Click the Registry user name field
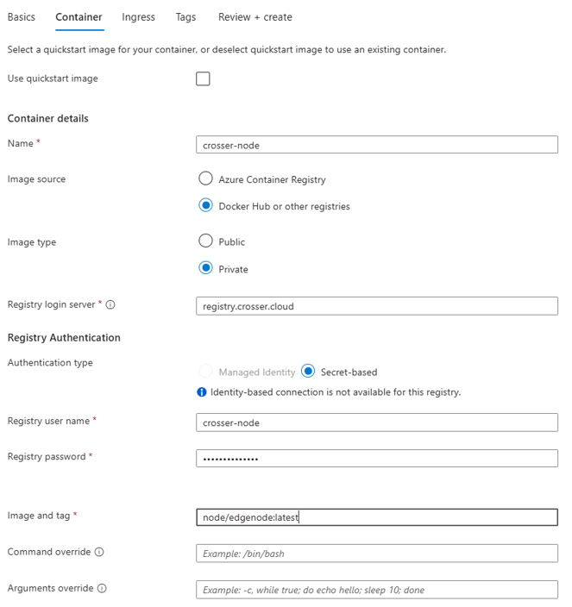This screenshot has width=572, height=607. pyautogui.click(x=377, y=422)
